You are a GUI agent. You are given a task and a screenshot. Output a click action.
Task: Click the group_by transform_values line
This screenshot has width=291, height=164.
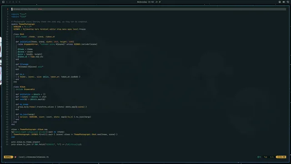click(52, 107)
